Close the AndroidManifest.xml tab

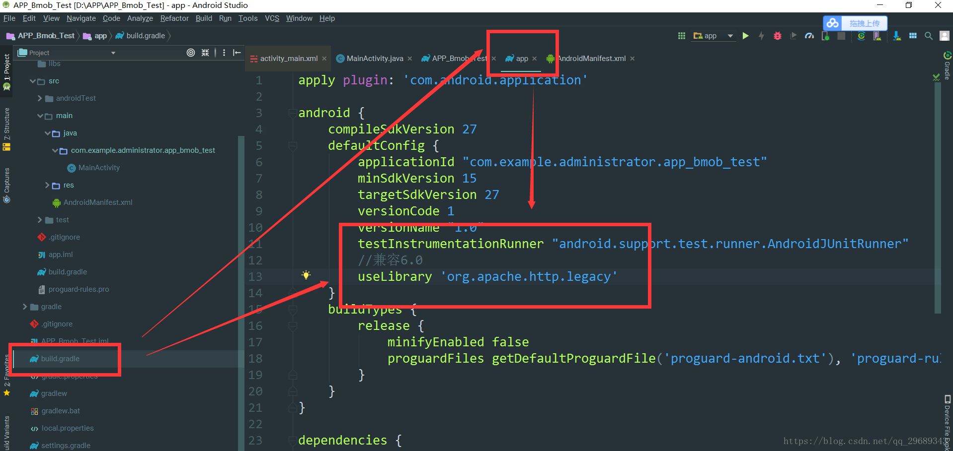tap(633, 59)
